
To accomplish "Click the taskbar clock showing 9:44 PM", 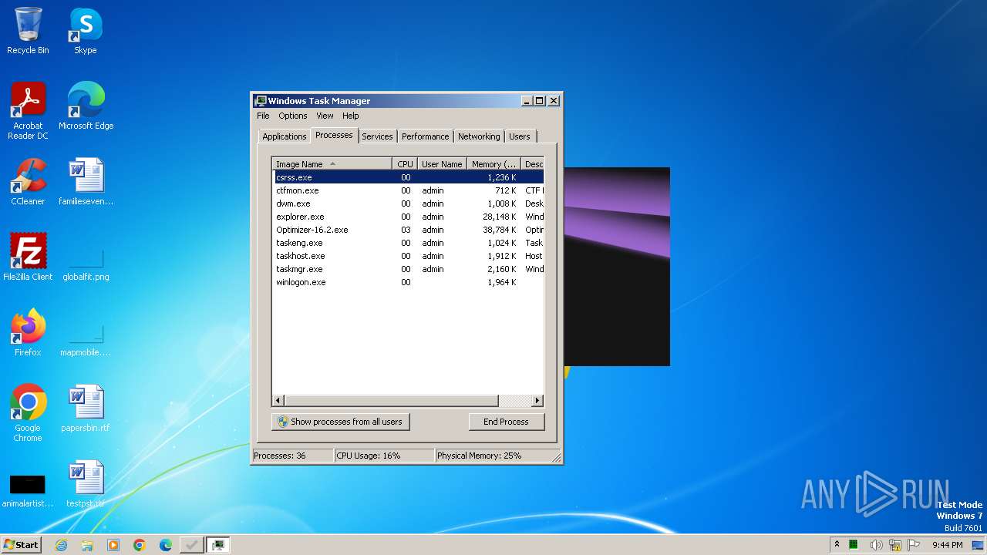I will 947,545.
